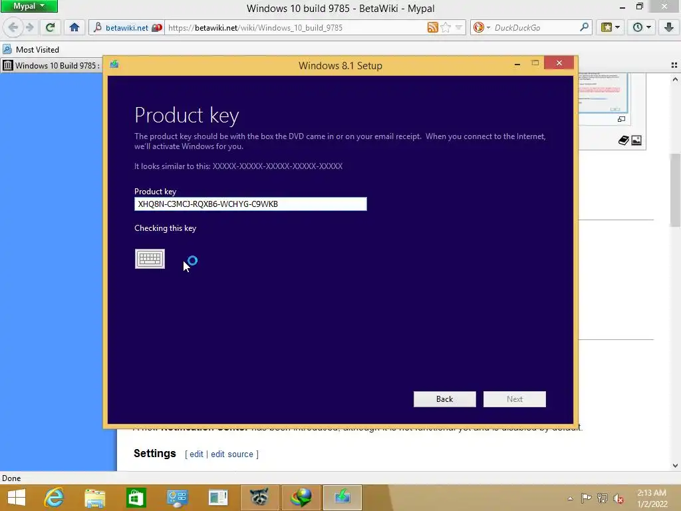Open the Most Visited bookmarks folder
Screen dimensions: 681x511
point(31,49)
